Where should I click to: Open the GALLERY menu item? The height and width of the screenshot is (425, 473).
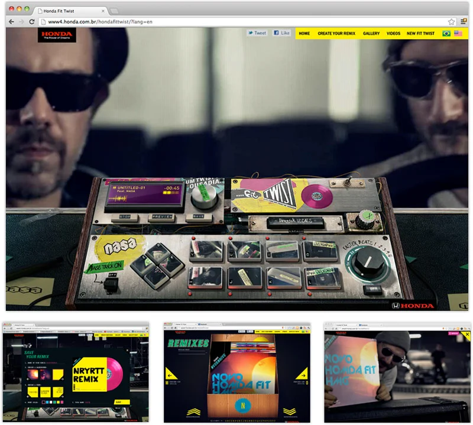371,34
